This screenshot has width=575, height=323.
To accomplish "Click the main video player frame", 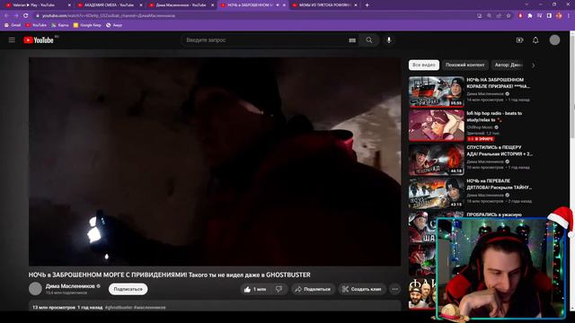I will tap(215, 161).
